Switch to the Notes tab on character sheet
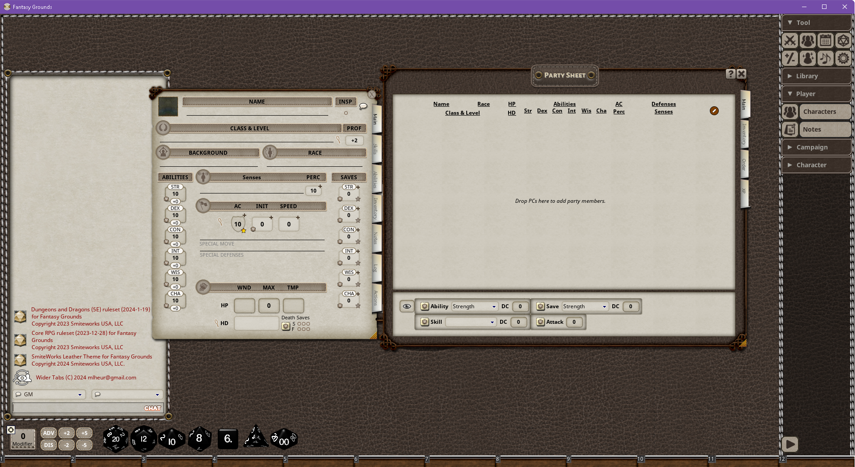The image size is (855, 467). point(375,238)
